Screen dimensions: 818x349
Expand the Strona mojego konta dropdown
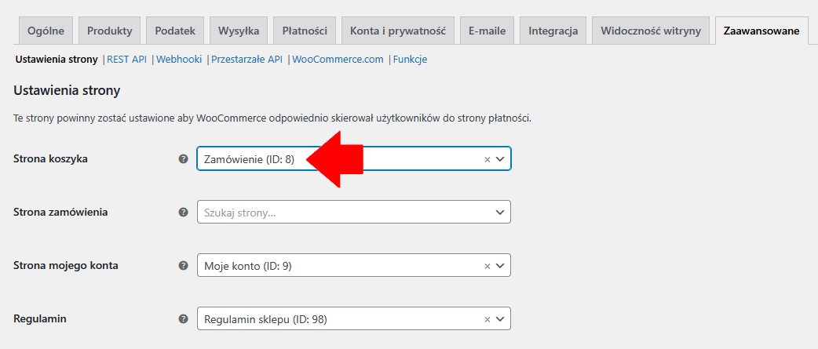[500, 266]
